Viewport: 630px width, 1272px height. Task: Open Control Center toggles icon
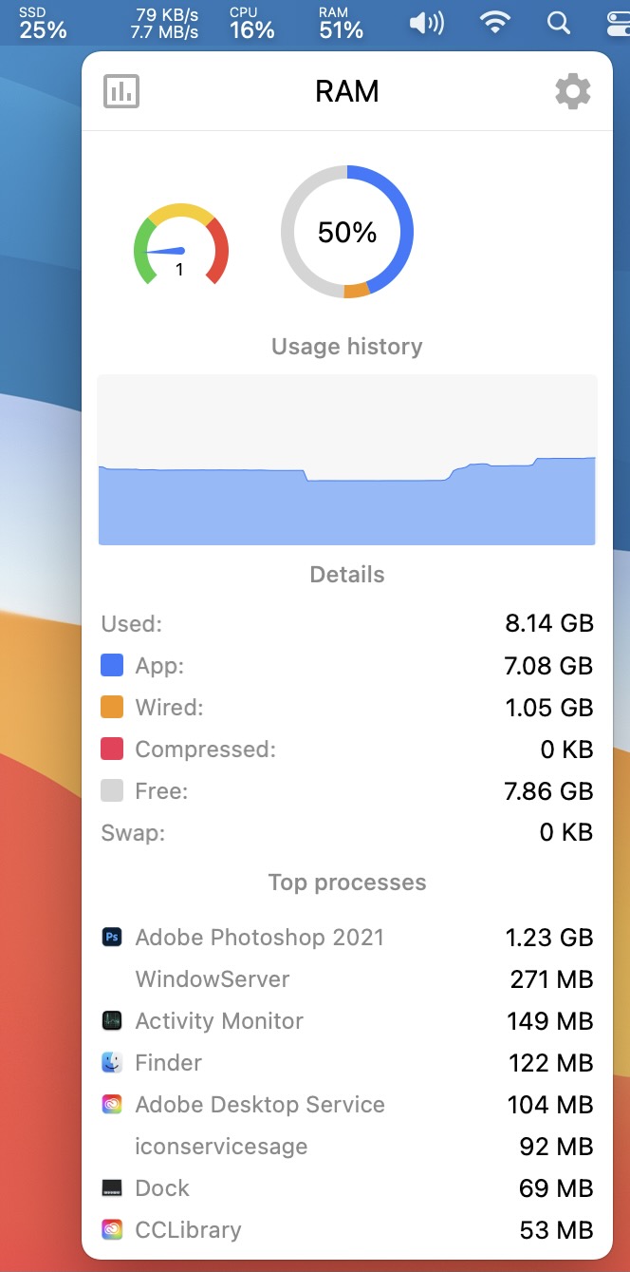tap(619, 23)
